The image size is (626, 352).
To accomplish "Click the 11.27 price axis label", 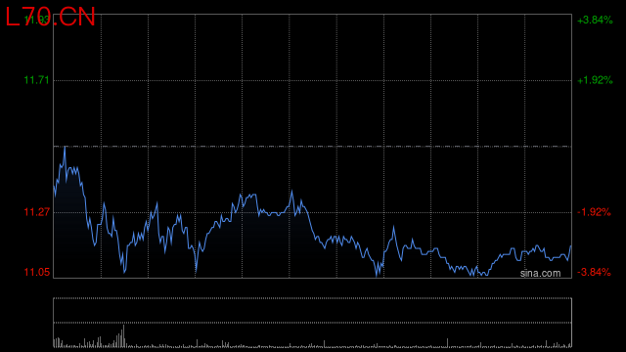I will (36, 212).
